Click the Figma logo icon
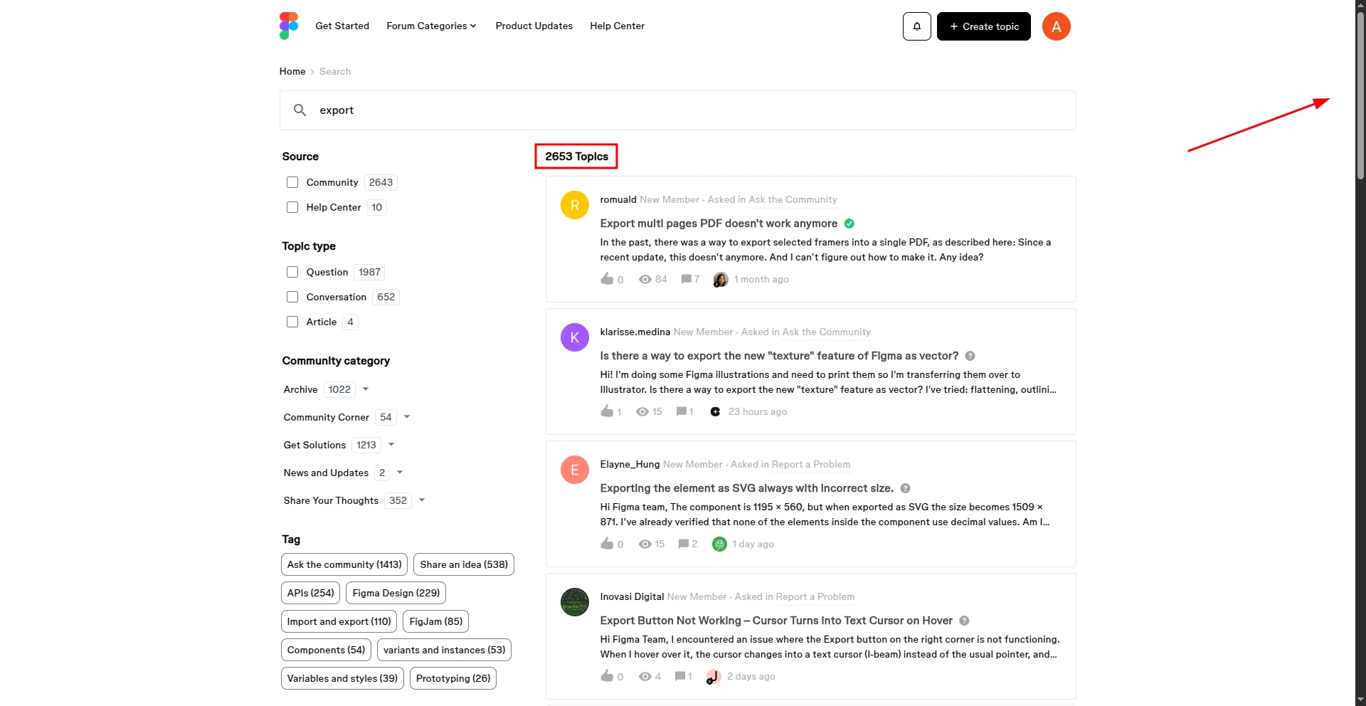 [288, 26]
